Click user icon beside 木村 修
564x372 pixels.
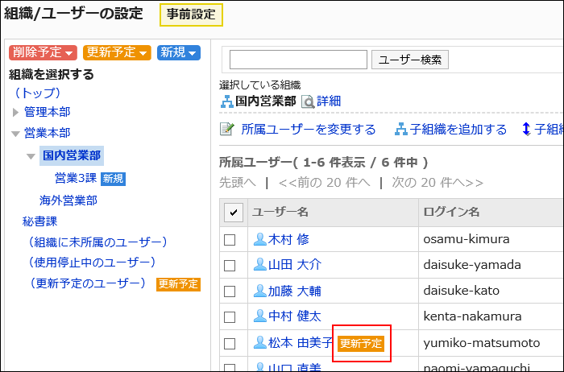click(260, 239)
